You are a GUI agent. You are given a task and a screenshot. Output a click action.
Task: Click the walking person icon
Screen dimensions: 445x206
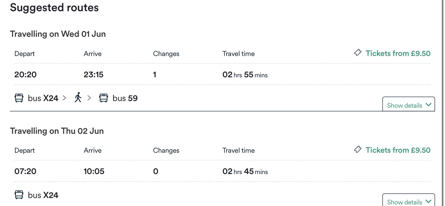pos(78,98)
